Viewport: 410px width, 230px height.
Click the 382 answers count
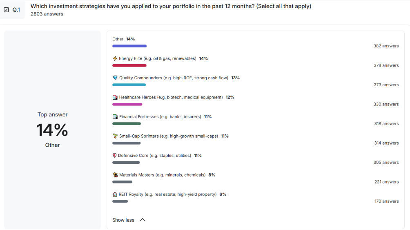(x=386, y=46)
